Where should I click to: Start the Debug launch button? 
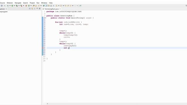point(8,6)
